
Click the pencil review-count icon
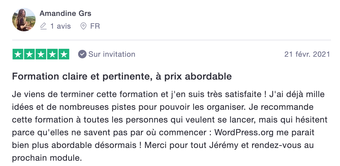point(43,26)
